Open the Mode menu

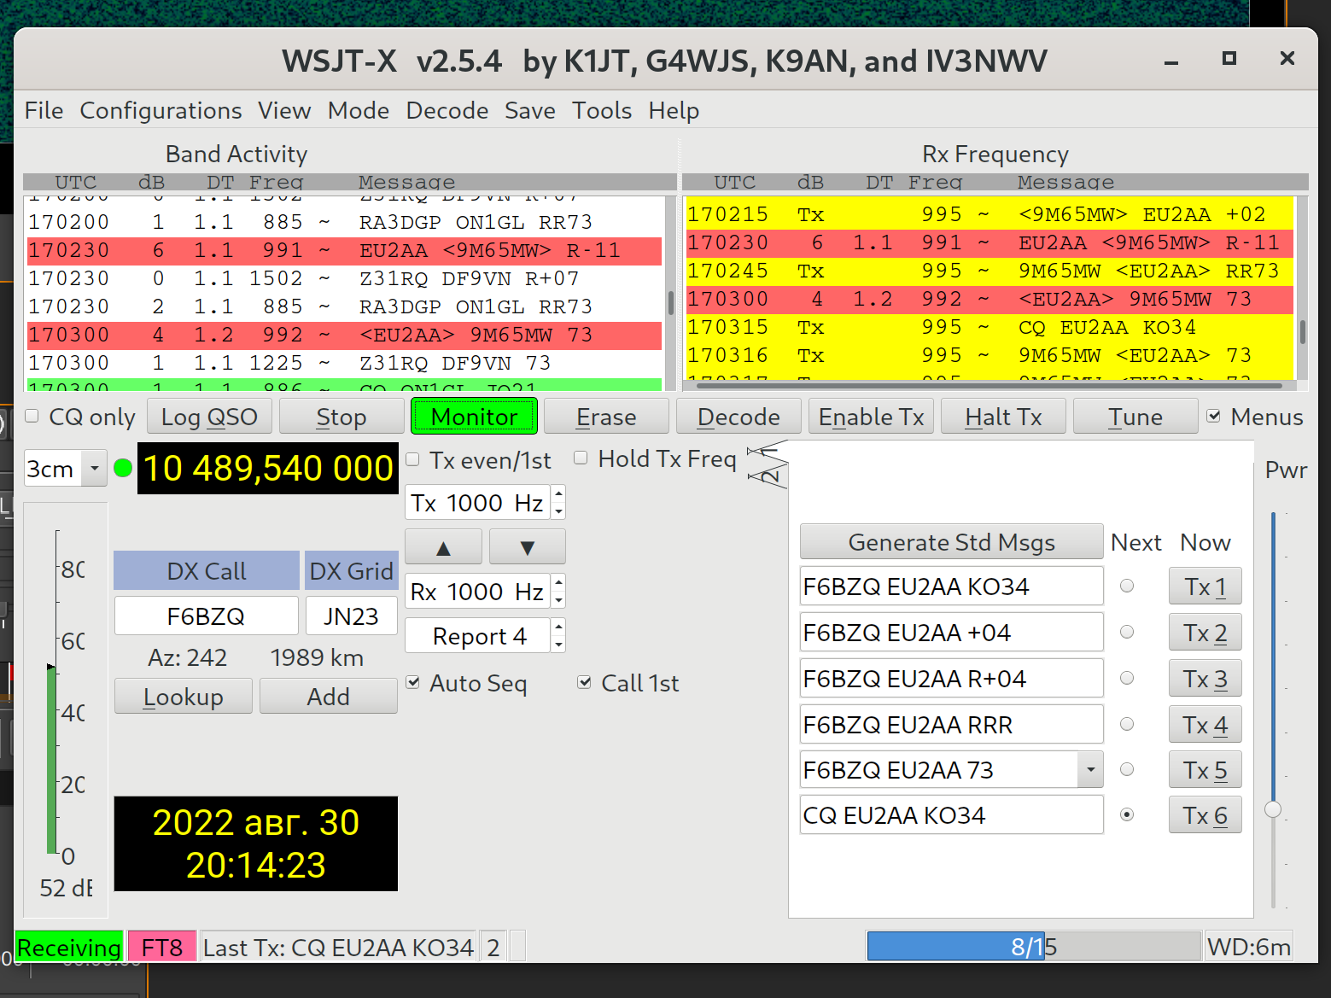pyautogui.click(x=358, y=111)
